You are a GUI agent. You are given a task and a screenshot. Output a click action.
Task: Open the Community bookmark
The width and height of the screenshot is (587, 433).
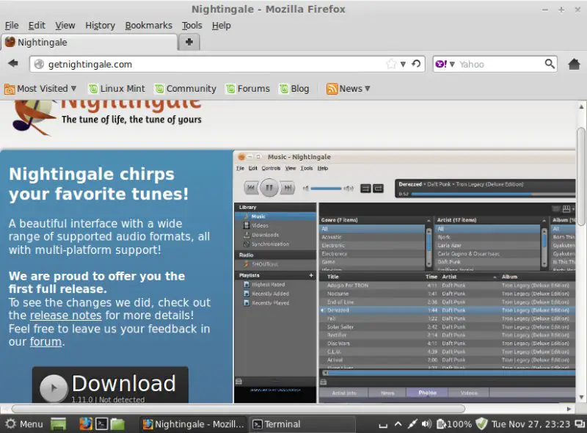pos(186,89)
